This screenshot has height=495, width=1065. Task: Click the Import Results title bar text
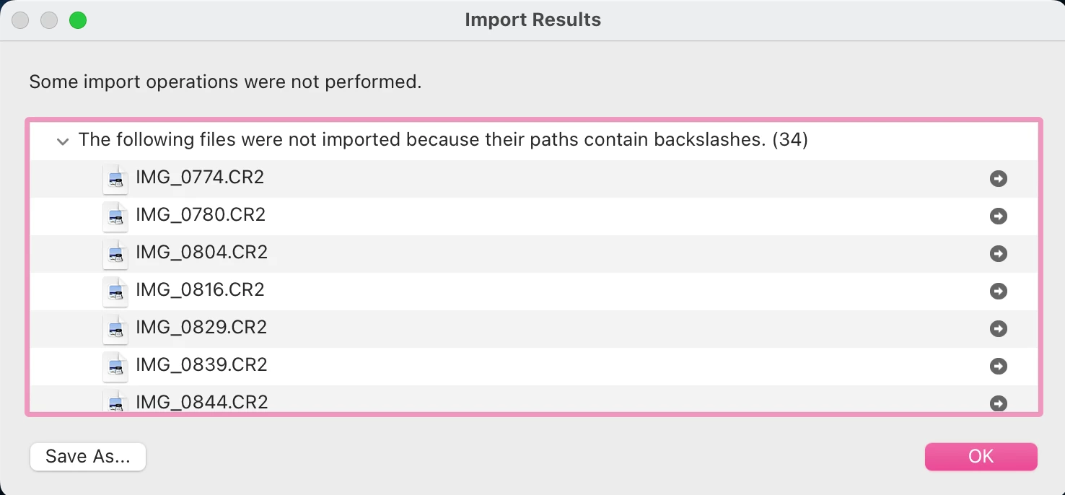[532, 20]
